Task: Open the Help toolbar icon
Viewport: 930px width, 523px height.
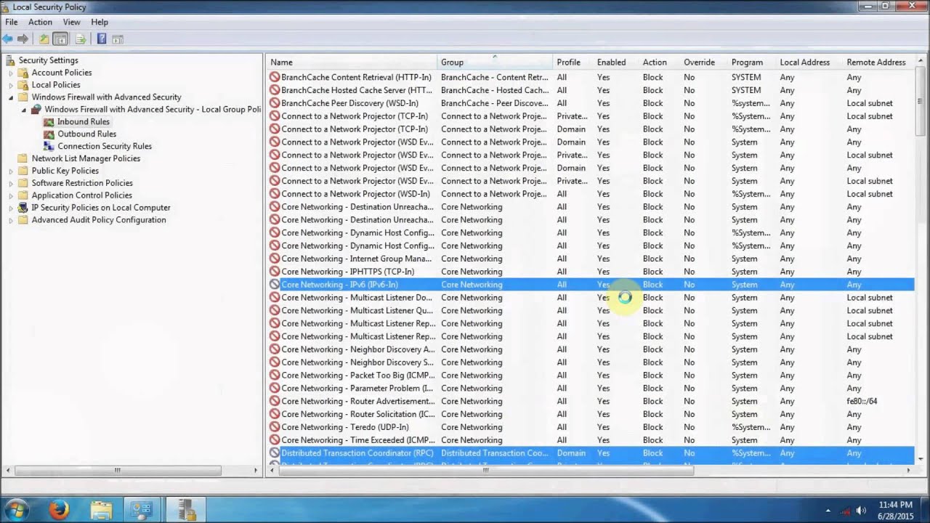Action: [102, 38]
